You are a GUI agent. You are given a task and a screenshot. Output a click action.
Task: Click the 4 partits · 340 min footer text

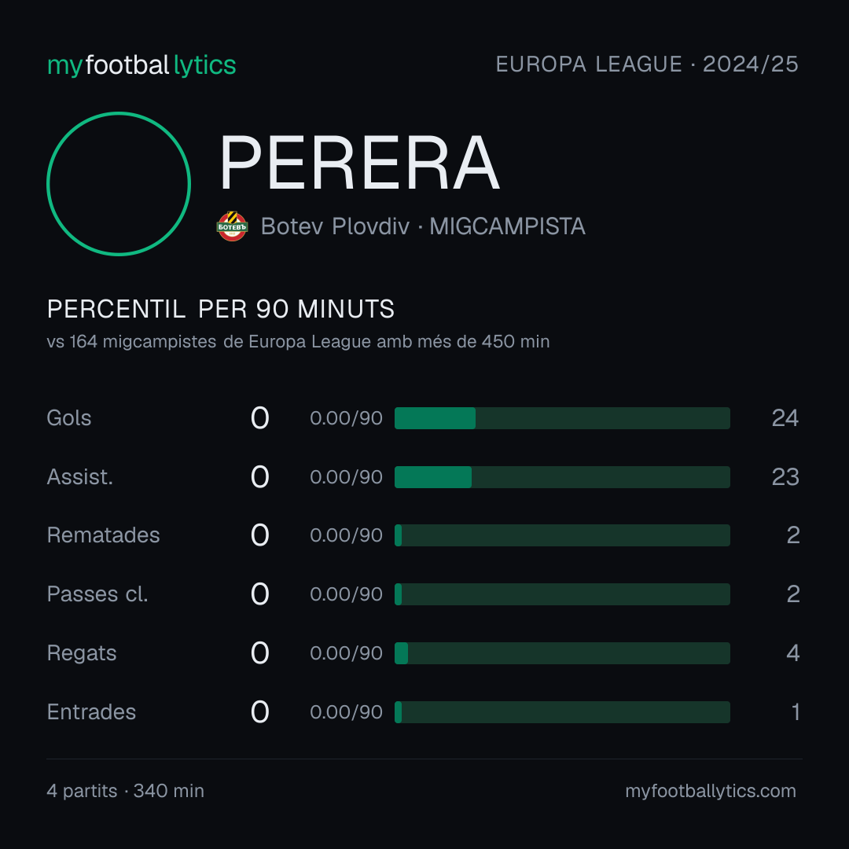126,791
